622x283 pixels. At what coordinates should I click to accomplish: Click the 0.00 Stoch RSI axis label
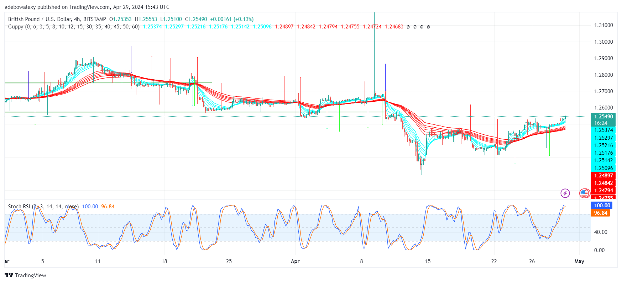[x=600, y=250]
